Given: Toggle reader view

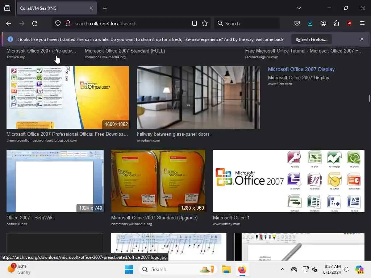Looking at the screenshot, I should pyautogui.click(x=195, y=24).
